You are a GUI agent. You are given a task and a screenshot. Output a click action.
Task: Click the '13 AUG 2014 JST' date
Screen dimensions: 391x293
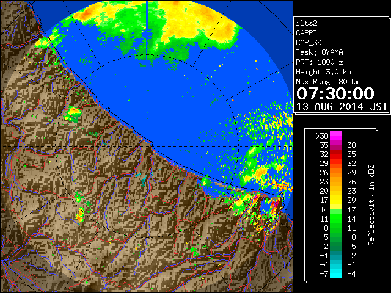coord(342,107)
